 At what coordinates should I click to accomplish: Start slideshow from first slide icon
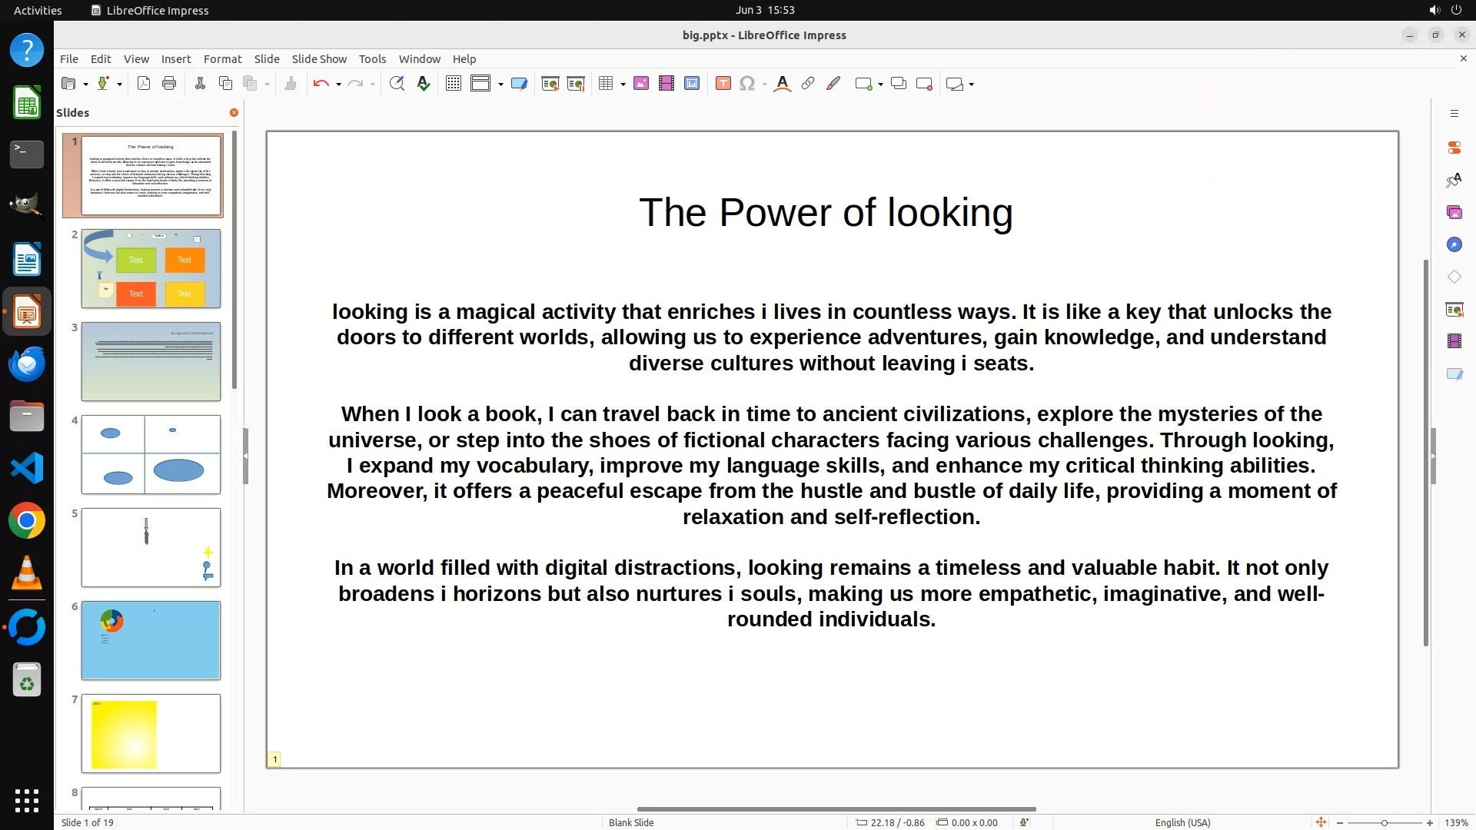coord(550,84)
